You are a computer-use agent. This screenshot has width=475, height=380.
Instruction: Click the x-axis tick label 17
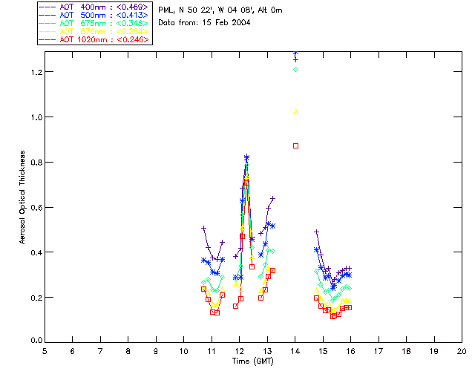tap(379, 351)
